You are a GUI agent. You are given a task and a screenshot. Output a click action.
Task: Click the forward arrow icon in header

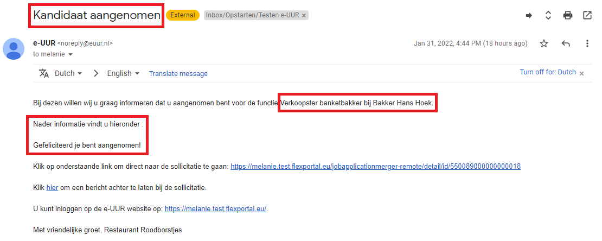529,15
